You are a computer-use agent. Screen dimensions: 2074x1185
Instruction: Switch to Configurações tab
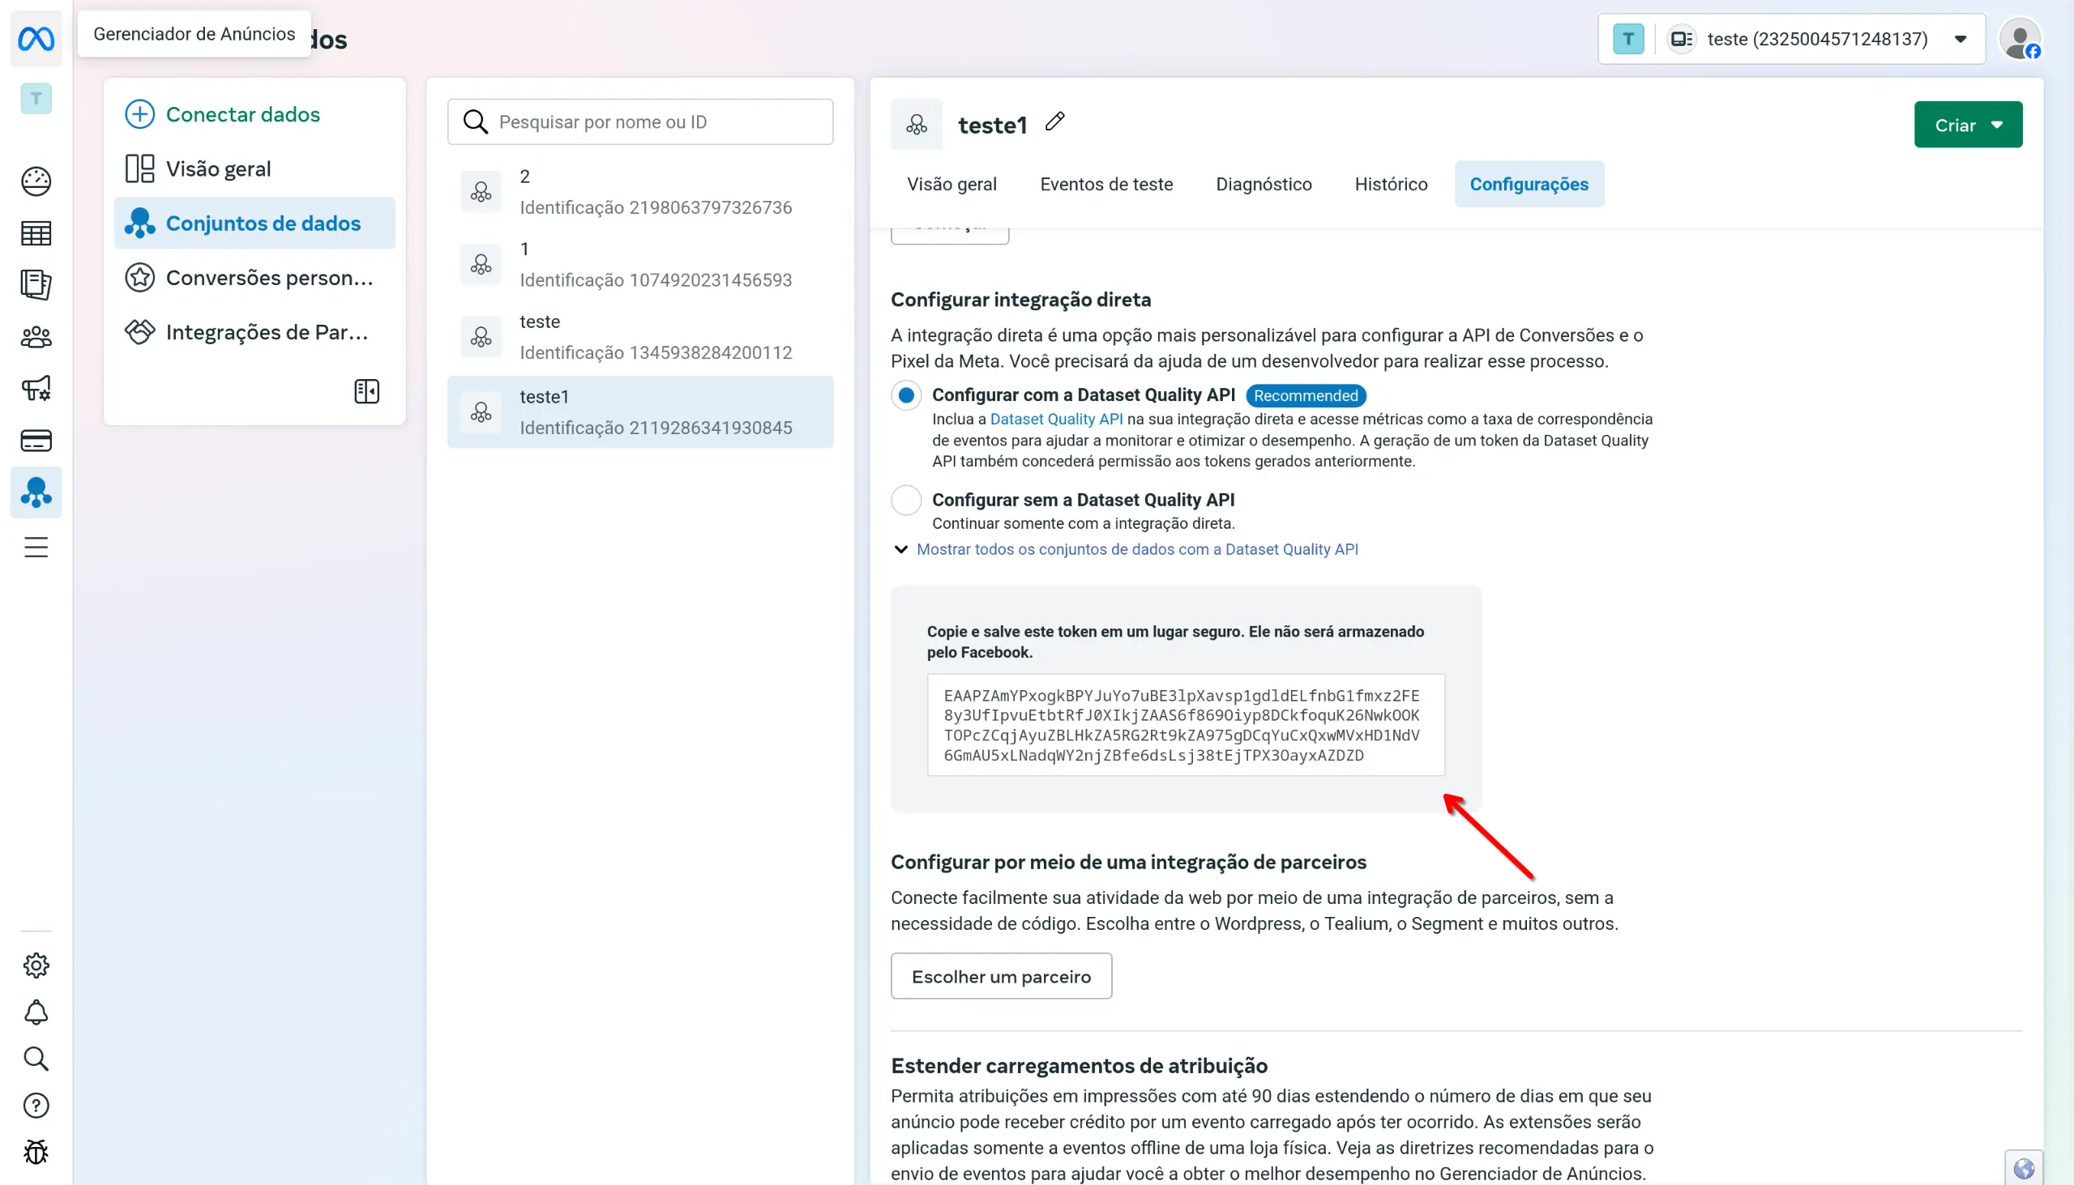pos(1529,184)
